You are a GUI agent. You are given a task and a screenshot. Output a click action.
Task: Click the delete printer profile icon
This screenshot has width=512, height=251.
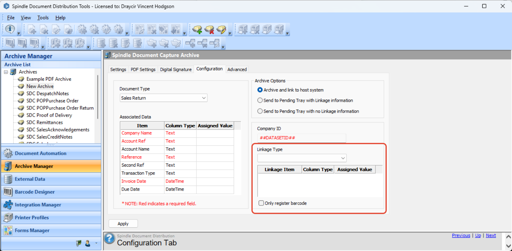point(255,30)
